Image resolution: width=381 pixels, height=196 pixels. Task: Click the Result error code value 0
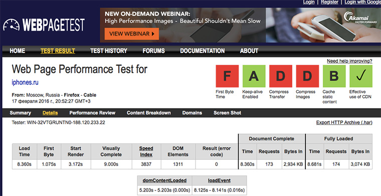tap(217, 164)
